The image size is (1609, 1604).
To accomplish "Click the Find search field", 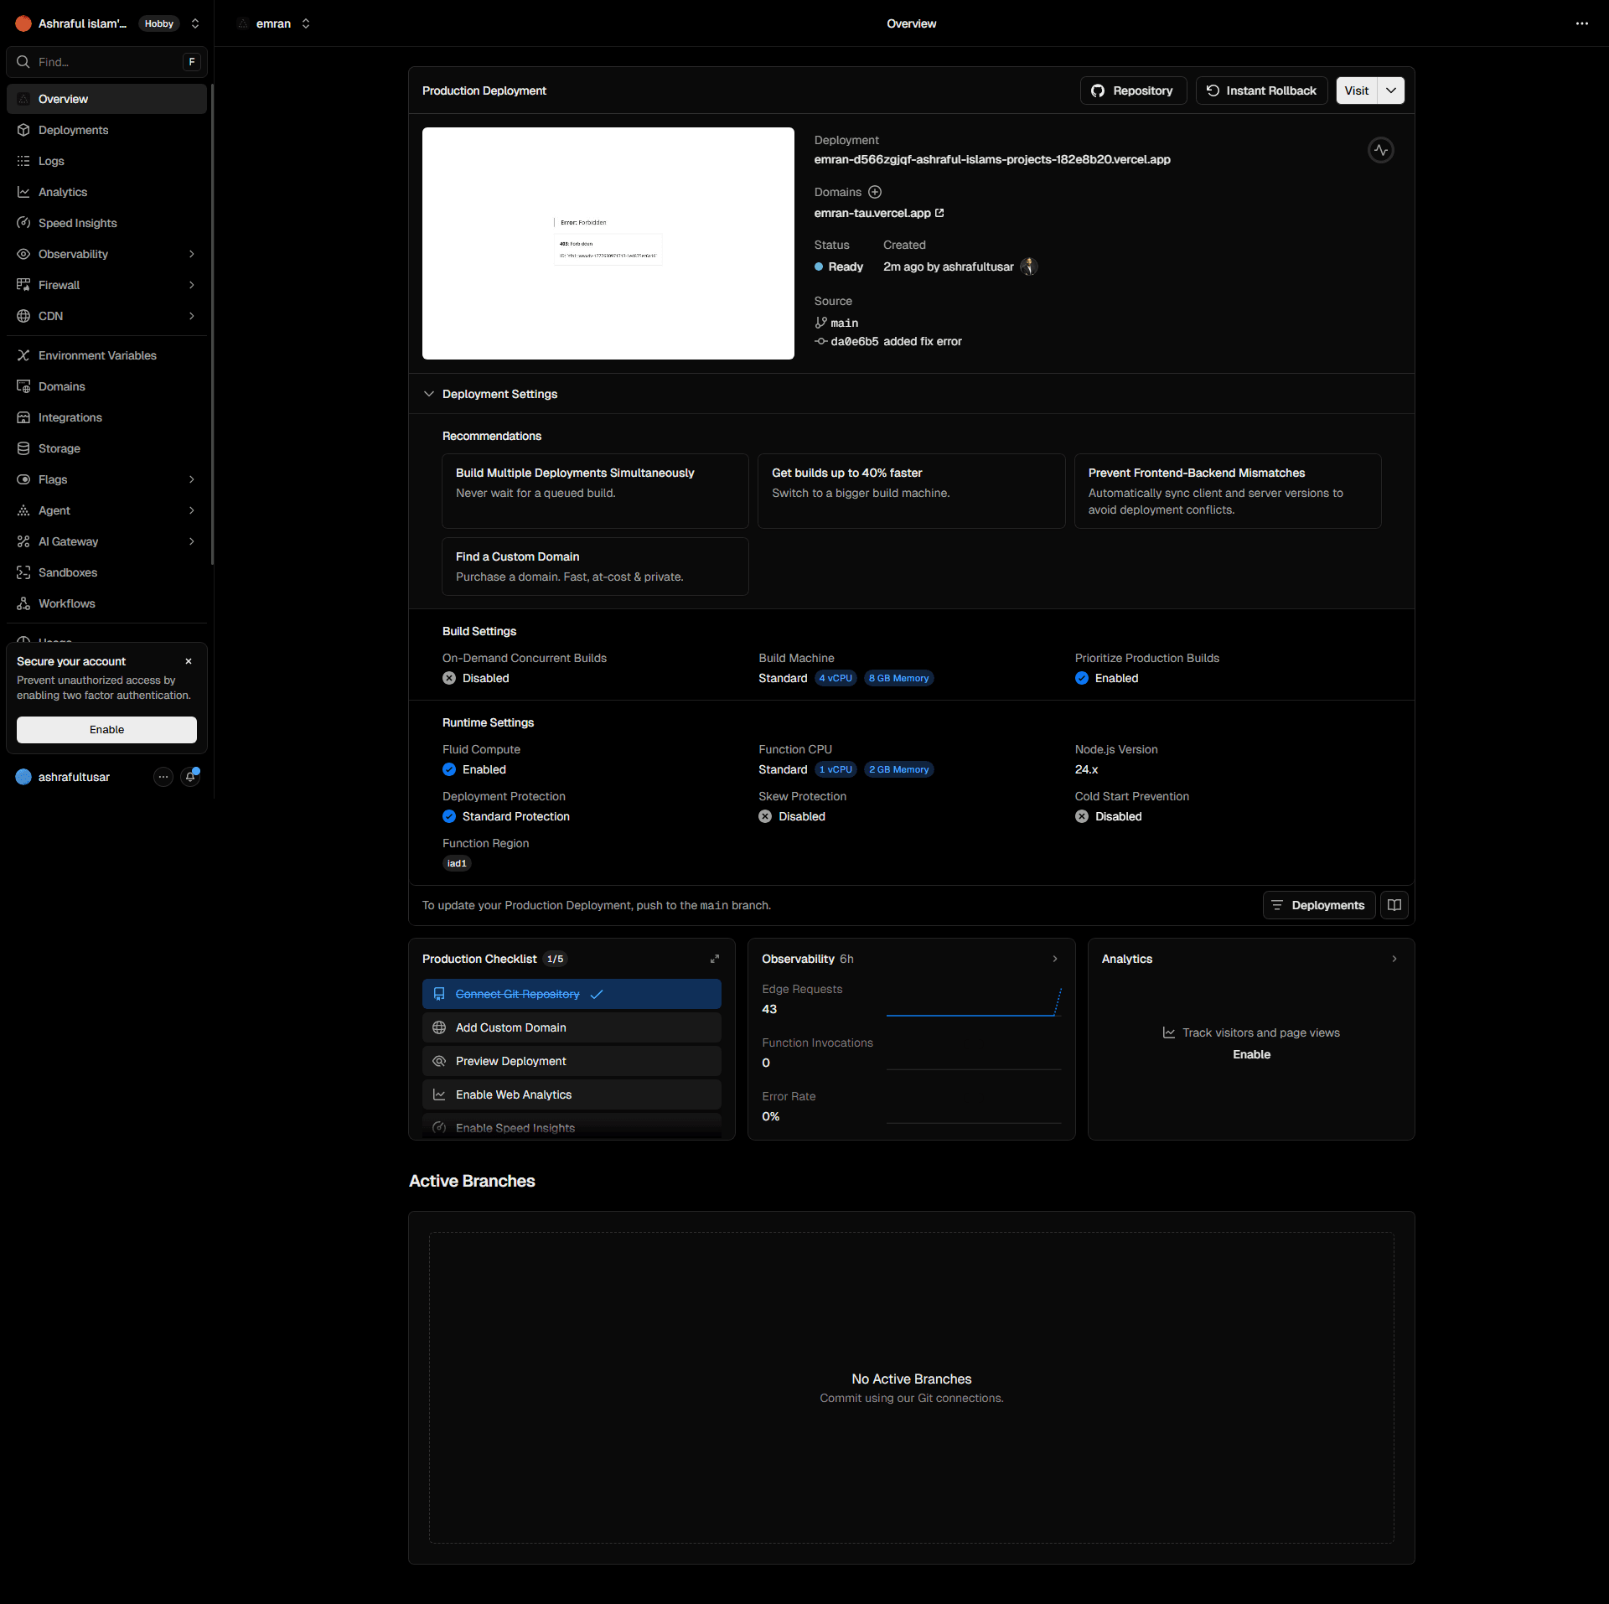I will (x=106, y=62).
